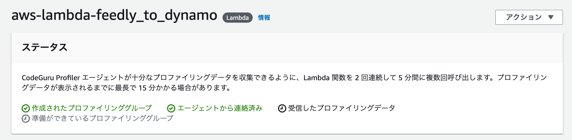Click the CodeGuru Profiler description paragraph

pos(285,82)
